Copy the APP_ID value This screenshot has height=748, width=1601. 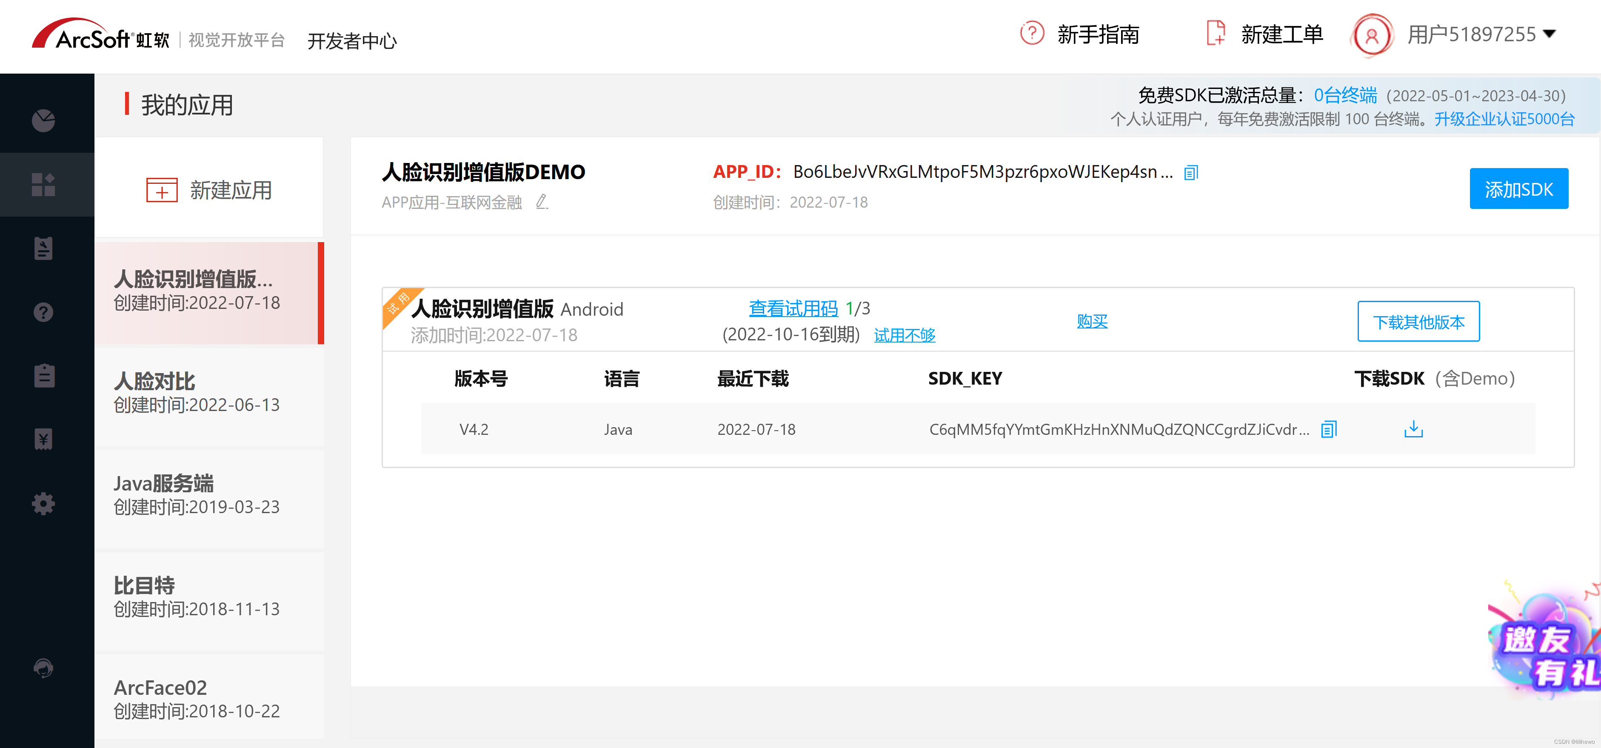tap(1191, 173)
